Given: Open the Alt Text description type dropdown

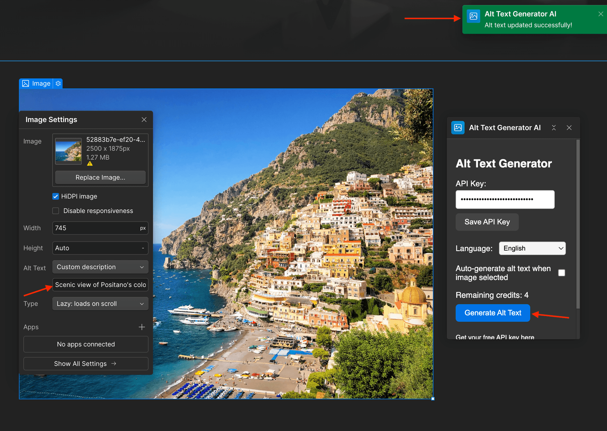Looking at the screenshot, I should pyautogui.click(x=100, y=267).
